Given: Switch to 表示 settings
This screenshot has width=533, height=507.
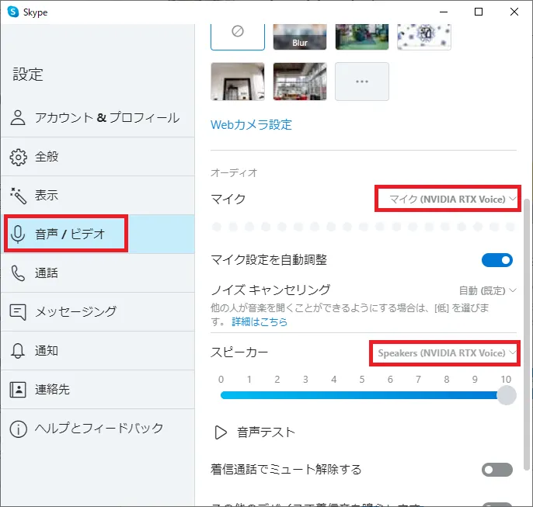Looking at the screenshot, I should click(98, 196).
